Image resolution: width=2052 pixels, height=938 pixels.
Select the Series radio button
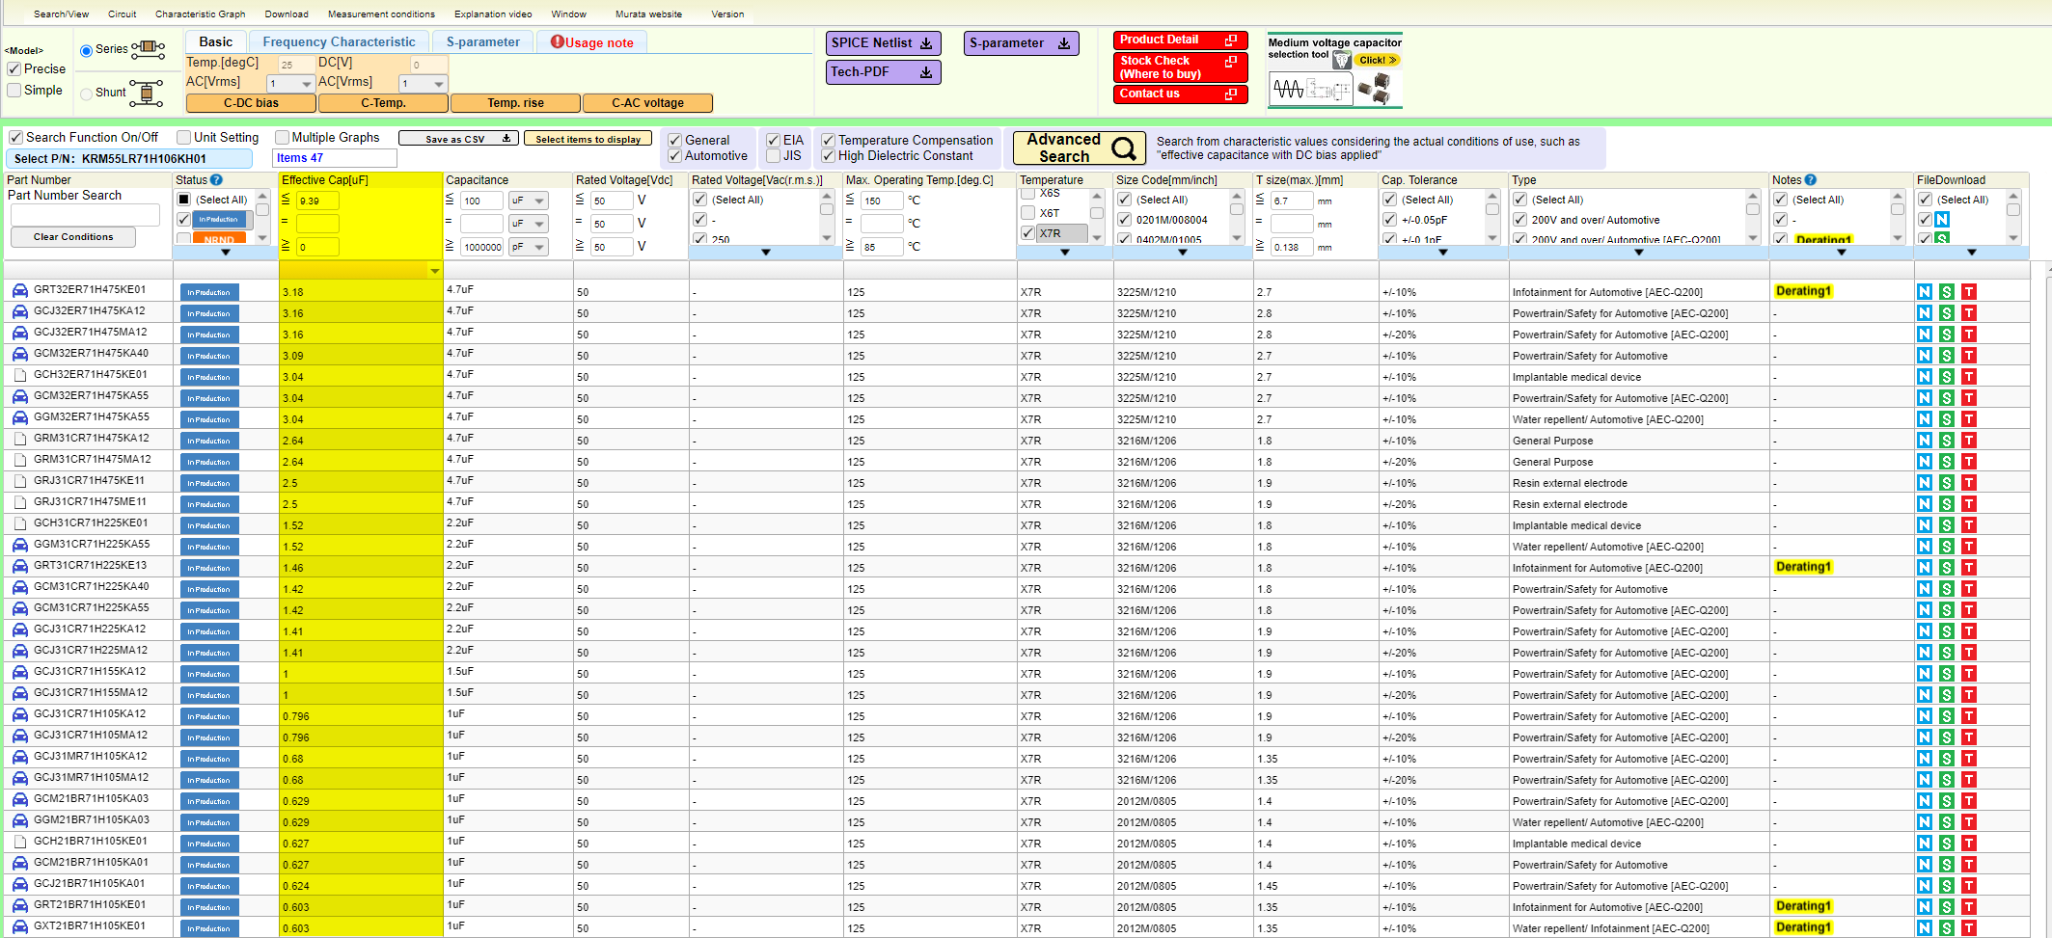86,50
